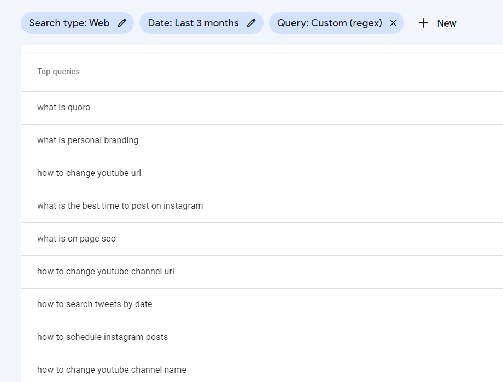Open the Date: Last 3 months filter chip
Viewport: 503px width, 382px height.
click(193, 23)
